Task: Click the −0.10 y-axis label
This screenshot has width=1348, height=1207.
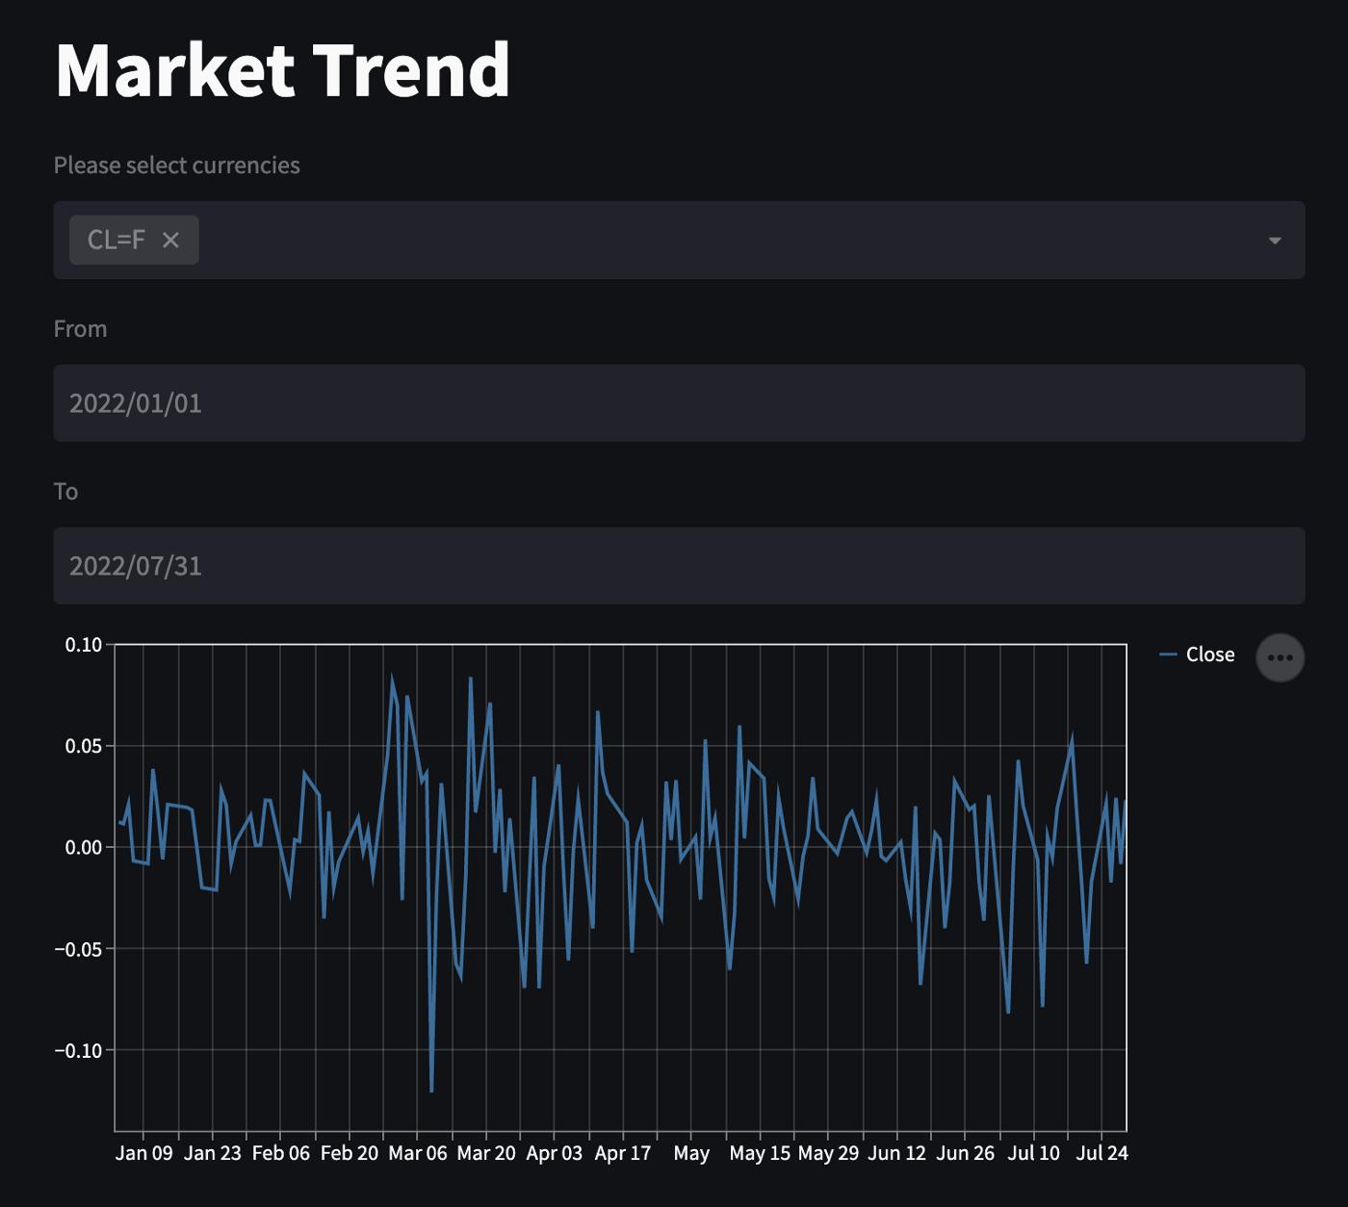Action: coord(78,1051)
